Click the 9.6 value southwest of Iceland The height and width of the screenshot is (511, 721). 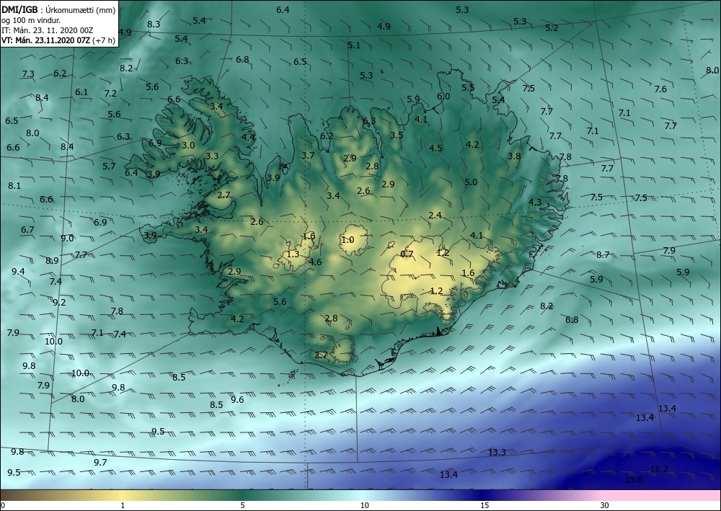pos(237,399)
